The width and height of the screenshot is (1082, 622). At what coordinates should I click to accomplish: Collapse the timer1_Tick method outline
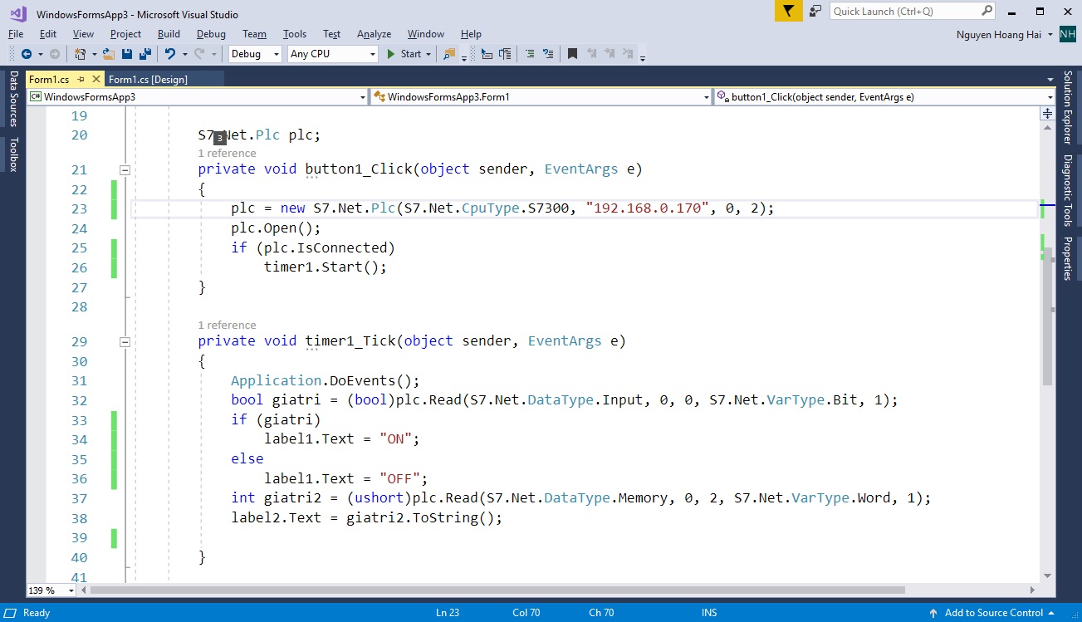click(125, 341)
